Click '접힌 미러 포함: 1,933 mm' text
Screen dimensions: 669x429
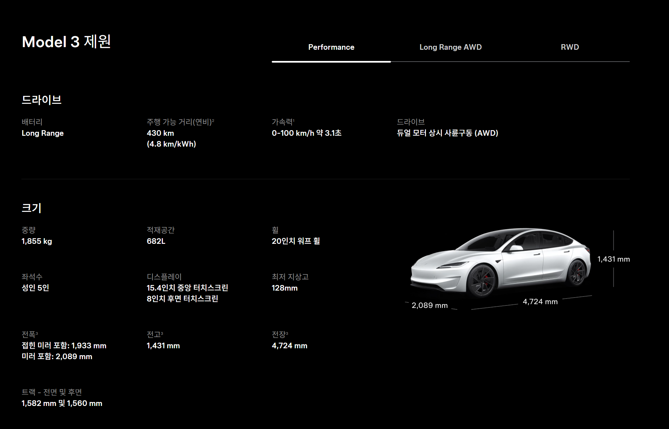64,346
